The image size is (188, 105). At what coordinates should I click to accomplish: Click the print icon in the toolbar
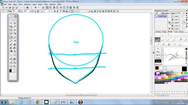pos(43,8)
